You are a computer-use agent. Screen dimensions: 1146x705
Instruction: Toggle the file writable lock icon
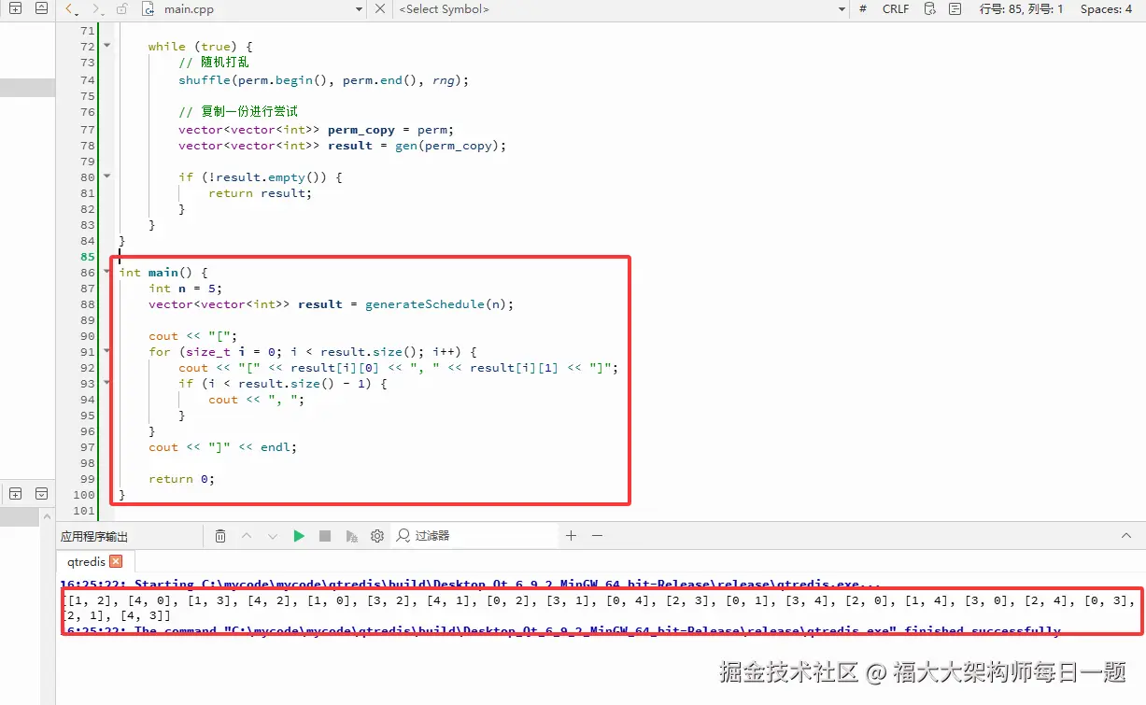pos(122,9)
